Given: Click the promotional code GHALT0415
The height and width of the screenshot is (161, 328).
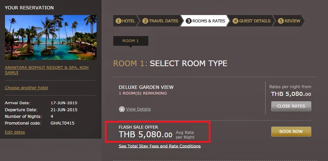Looking at the screenshot, I should 62,123.
